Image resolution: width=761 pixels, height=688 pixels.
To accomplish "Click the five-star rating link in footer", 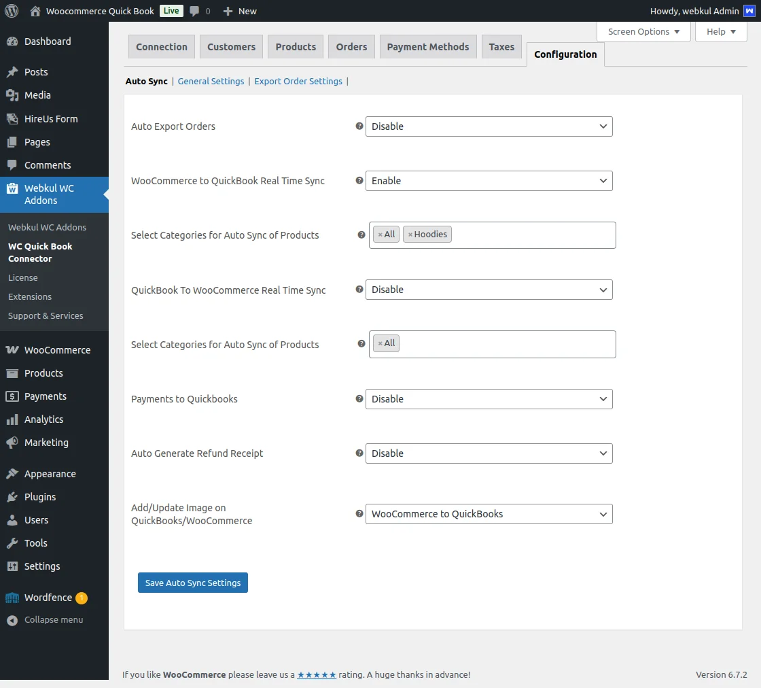I will pyautogui.click(x=317, y=674).
